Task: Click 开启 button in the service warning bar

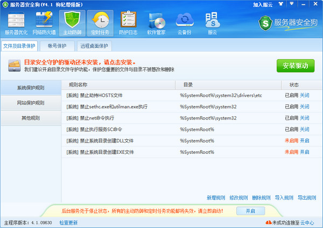Action: pos(250,211)
